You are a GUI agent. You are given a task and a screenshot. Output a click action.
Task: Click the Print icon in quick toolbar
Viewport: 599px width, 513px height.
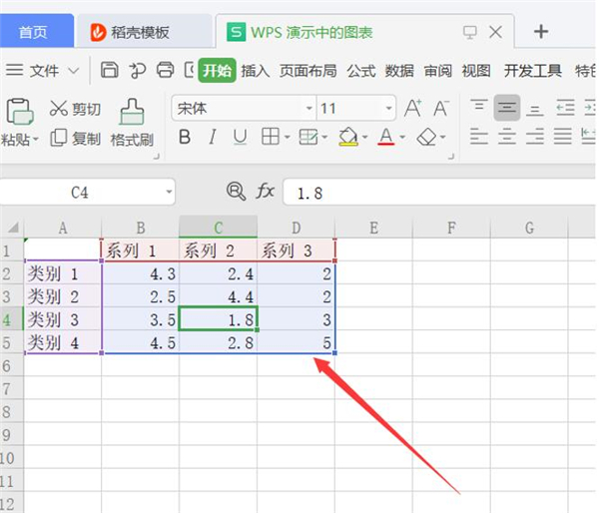coord(165,70)
